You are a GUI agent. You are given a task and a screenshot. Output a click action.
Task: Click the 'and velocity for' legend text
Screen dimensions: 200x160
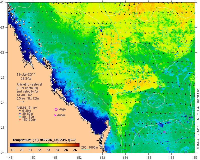pos(27,91)
